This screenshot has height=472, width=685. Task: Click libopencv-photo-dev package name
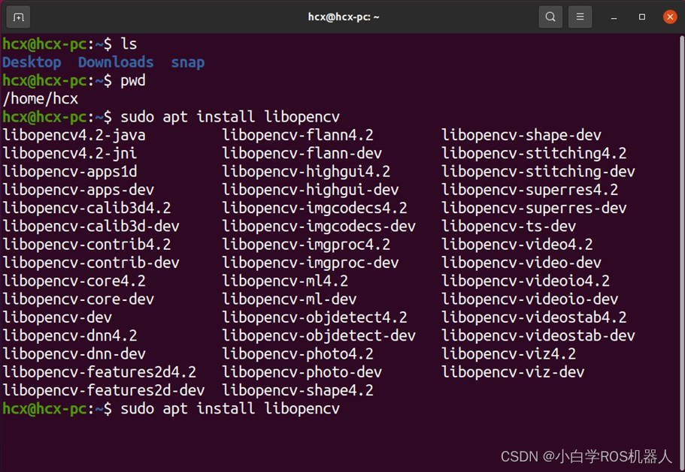pyautogui.click(x=302, y=373)
